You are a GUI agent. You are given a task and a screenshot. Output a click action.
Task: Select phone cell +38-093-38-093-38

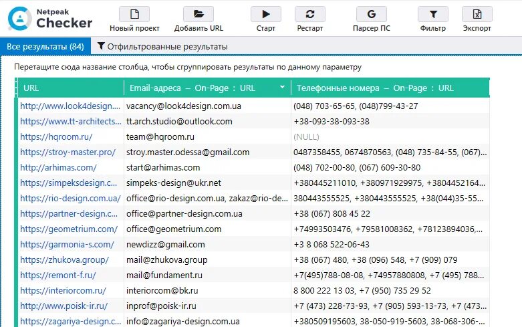(390, 121)
